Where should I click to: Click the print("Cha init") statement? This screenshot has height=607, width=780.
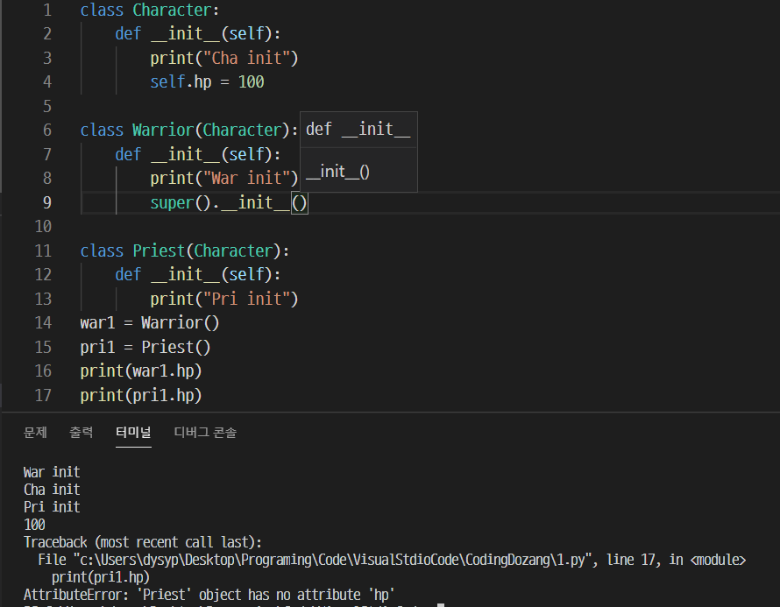(x=223, y=58)
